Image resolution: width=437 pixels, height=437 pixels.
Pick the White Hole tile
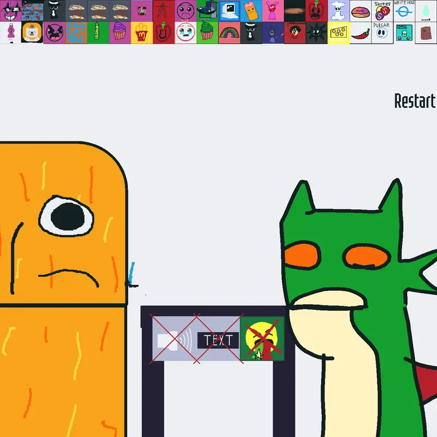coord(404,11)
